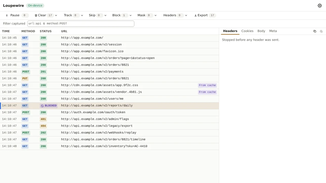Click the 14:10:48 timestamp
Viewport: 326px width, 183px height.
(9, 146)
